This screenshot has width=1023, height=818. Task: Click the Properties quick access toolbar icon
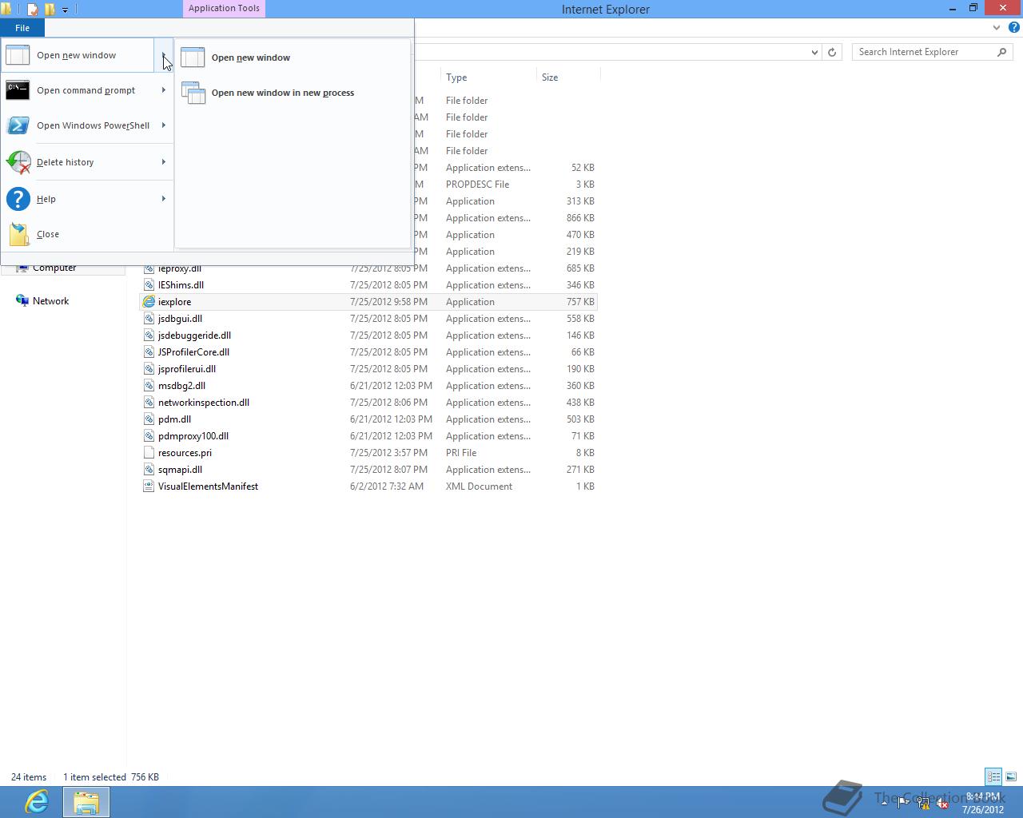[x=33, y=10]
